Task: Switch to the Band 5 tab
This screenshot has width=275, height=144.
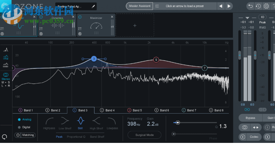Action: pos(135,110)
